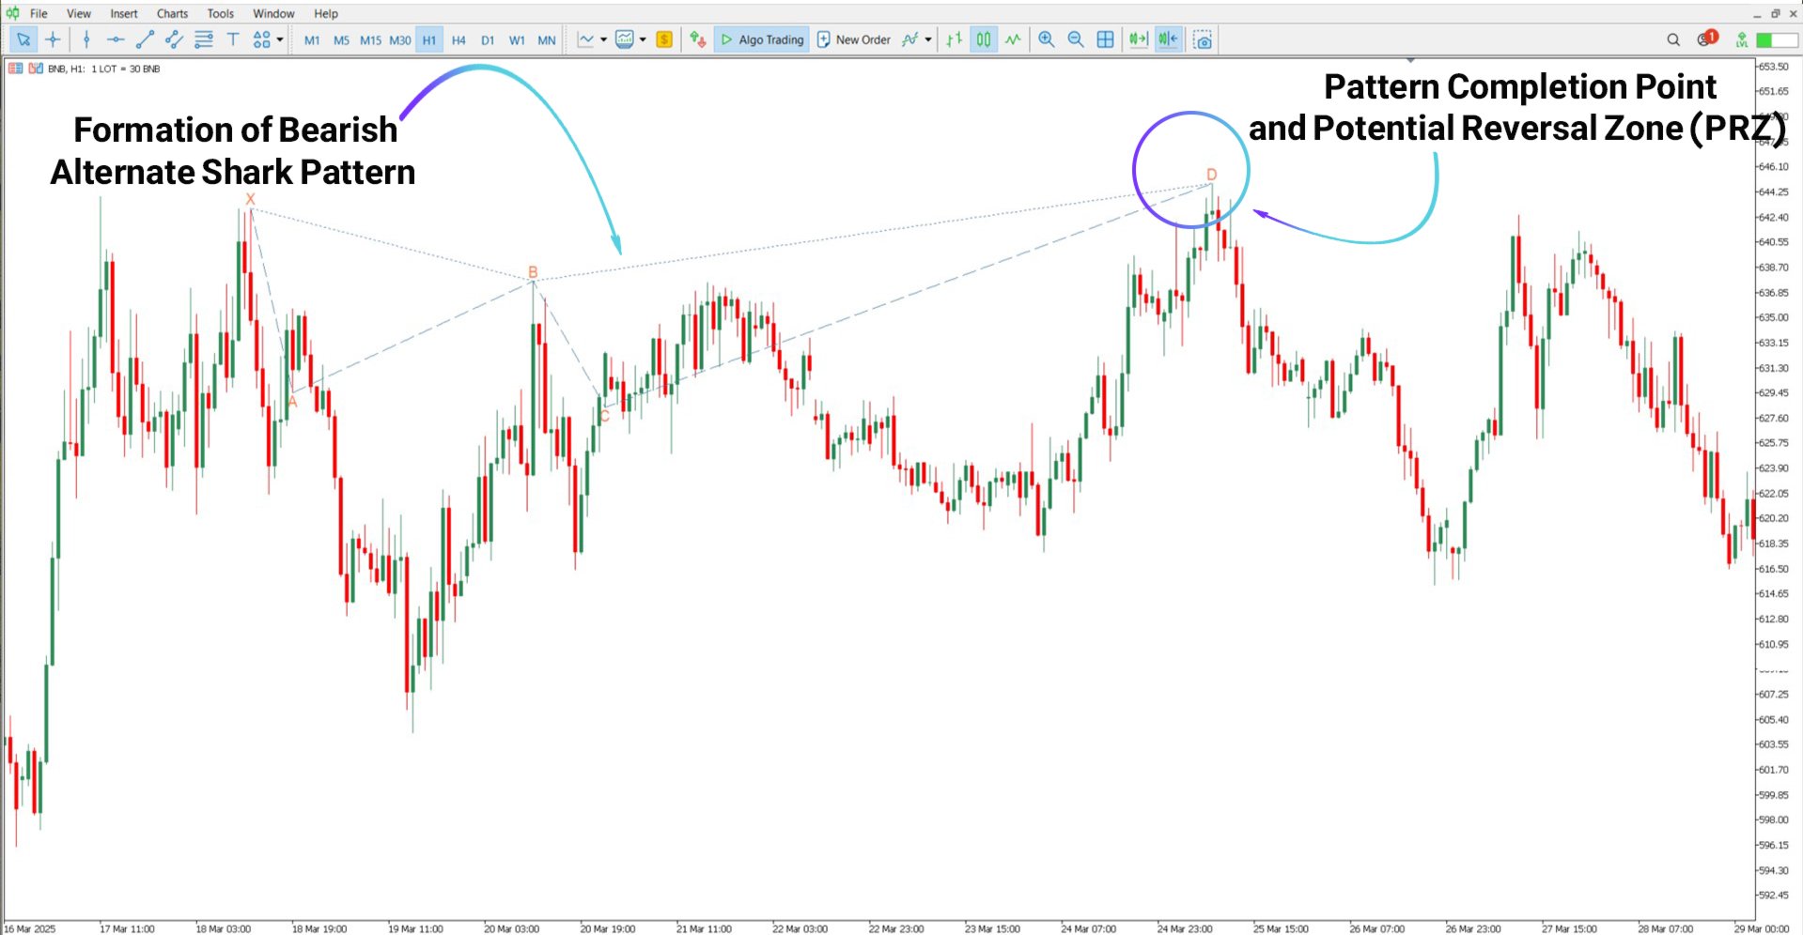Click the shapes objects icon
Image resolution: width=1803 pixels, height=935 pixels.
(x=261, y=39)
